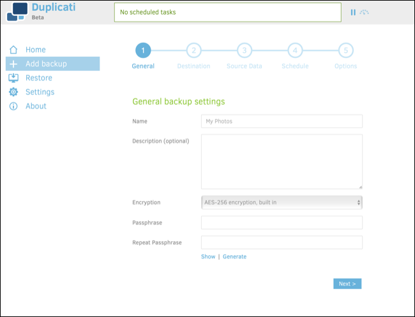
Task: Click the Repeat Passphrase field
Action: coord(282,242)
